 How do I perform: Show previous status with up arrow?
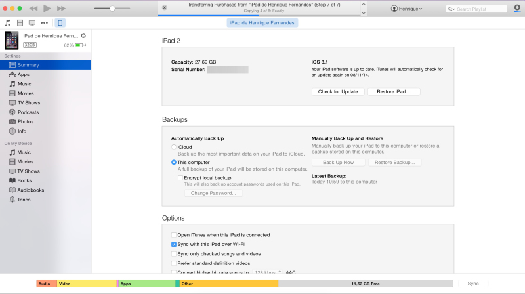[364, 5]
